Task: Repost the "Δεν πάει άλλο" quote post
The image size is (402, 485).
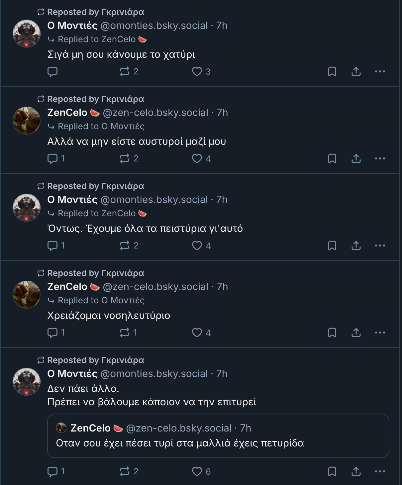Action: (x=125, y=471)
